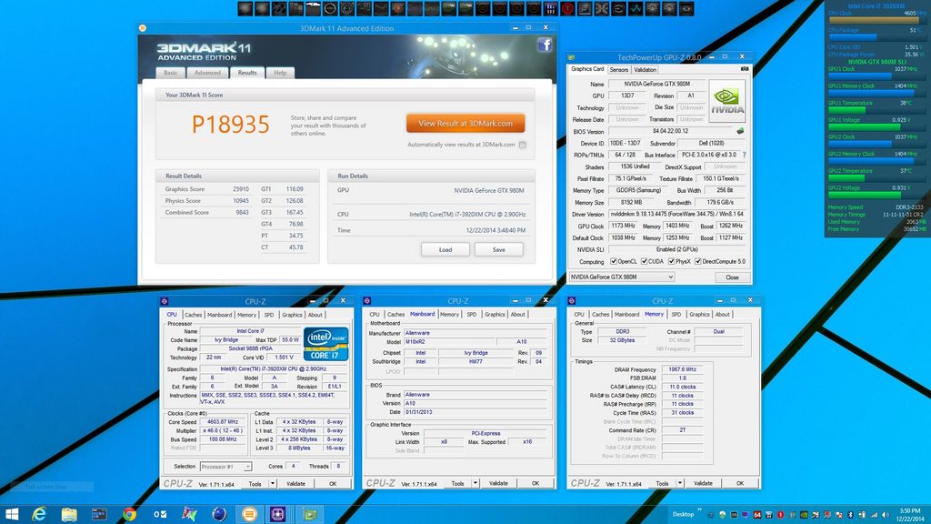Image resolution: width=931 pixels, height=524 pixels.
Task: Open Caches tab in the left CPU-Z window
Action: [x=193, y=315]
